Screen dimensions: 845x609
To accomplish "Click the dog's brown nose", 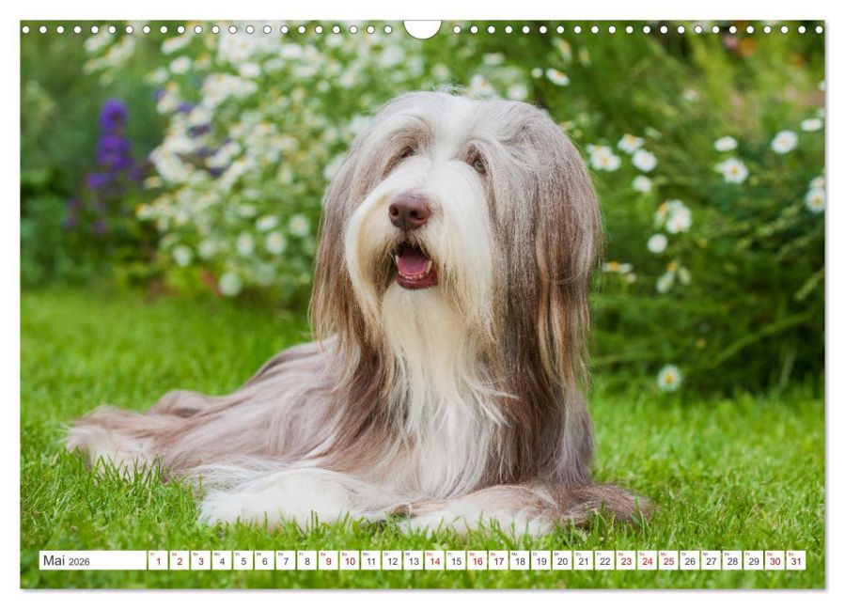I will (x=410, y=211).
